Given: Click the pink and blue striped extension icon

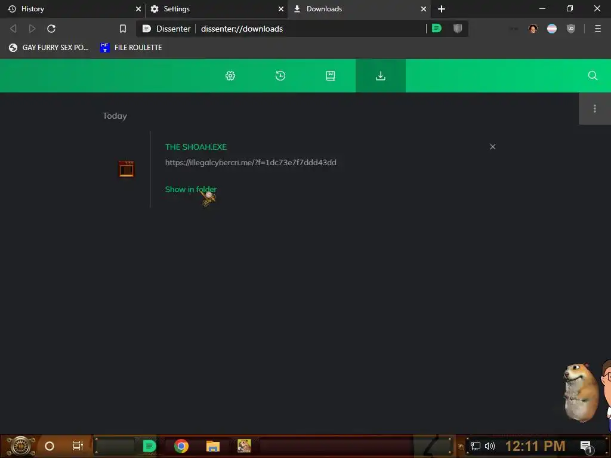Looking at the screenshot, I should pos(552,29).
